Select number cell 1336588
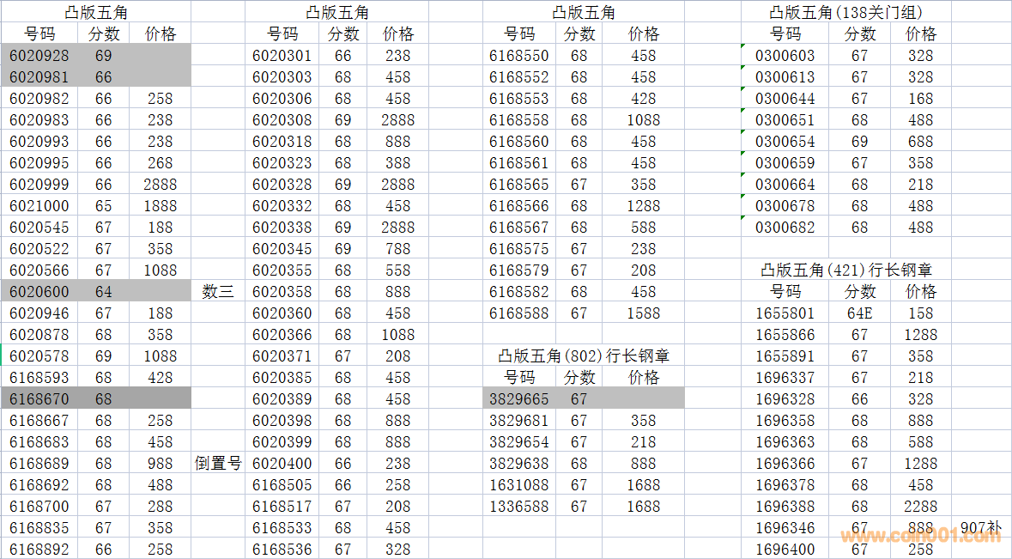 (x=518, y=507)
